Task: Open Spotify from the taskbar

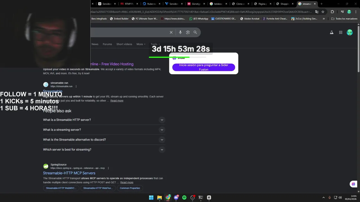Action: coord(184,198)
